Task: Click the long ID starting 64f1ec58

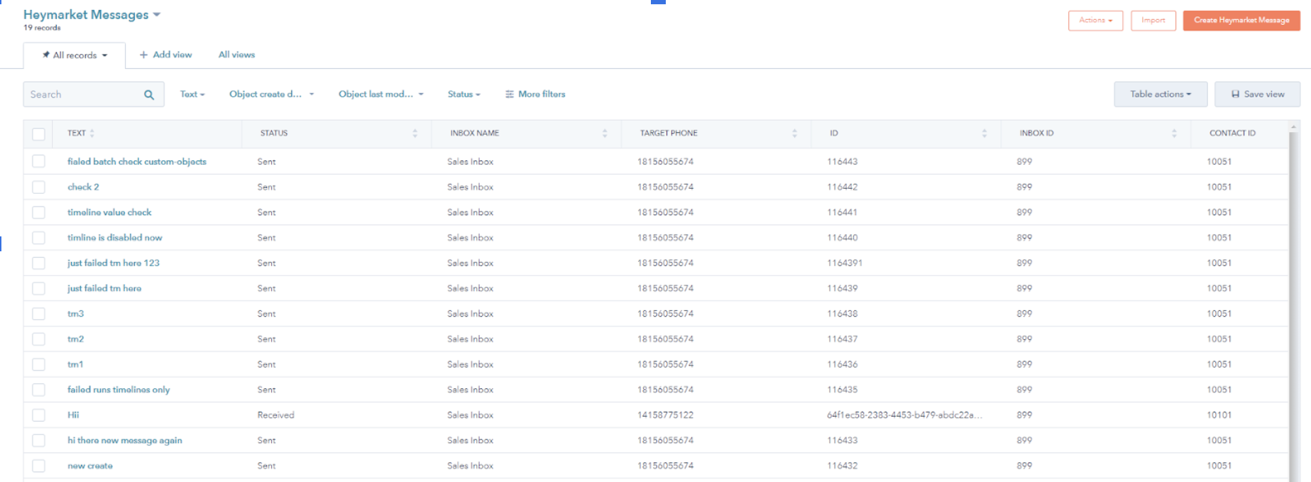Action: tap(904, 415)
